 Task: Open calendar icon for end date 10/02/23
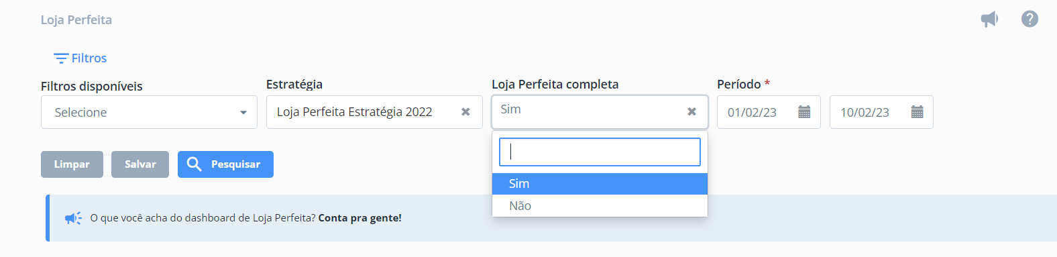click(x=917, y=112)
